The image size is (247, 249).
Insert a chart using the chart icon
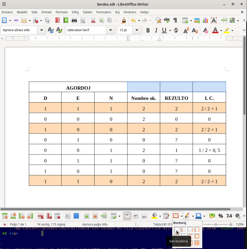(x=205, y=20)
